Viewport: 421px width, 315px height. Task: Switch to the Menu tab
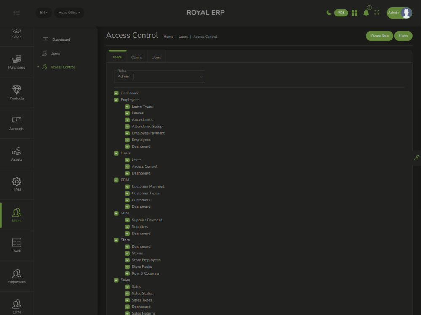117,57
